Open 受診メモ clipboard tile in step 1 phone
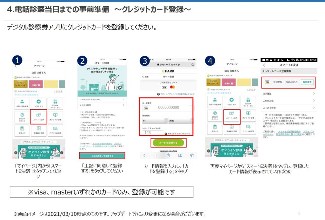 22,130
